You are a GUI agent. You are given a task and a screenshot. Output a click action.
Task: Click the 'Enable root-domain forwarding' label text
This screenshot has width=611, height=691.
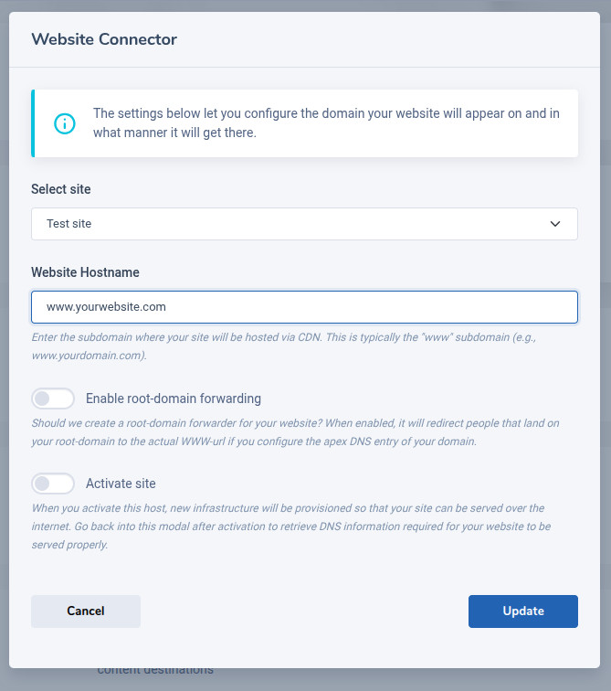click(173, 399)
